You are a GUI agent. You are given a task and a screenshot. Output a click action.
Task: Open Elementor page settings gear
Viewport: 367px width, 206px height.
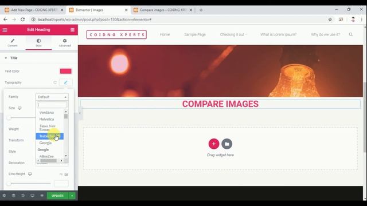(4, 196)
